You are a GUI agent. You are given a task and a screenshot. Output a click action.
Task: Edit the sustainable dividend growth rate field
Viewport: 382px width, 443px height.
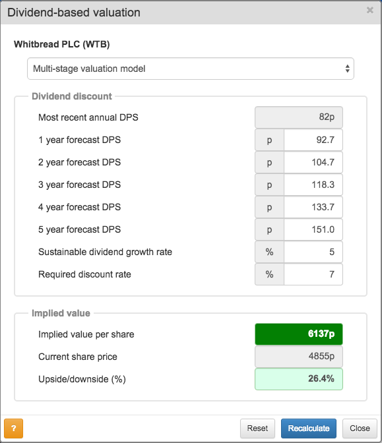click(313, 252)
